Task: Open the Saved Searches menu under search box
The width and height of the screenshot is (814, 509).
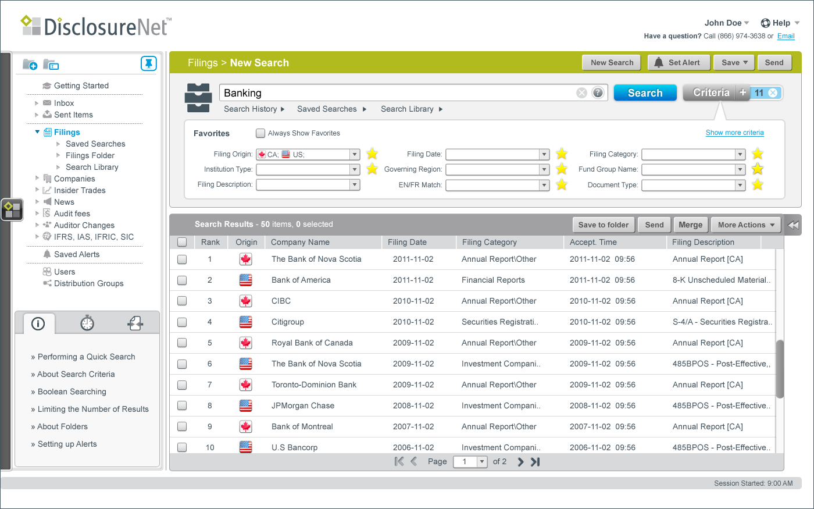Action: 331,109
